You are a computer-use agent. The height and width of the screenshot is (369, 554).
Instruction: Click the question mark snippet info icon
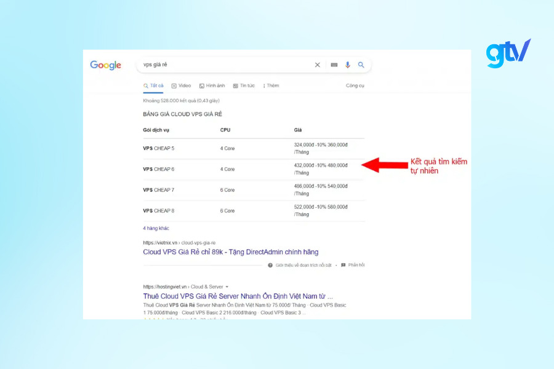click(x=270, y=265)
